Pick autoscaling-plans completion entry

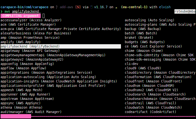(160, 25)
